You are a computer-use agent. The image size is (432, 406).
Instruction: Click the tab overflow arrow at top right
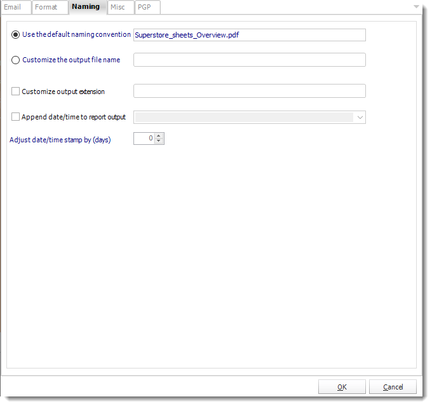click(x=416, y=6)
